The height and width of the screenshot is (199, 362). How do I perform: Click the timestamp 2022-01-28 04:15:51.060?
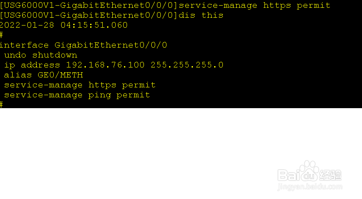pyautogui.click(x=64, y=25)
